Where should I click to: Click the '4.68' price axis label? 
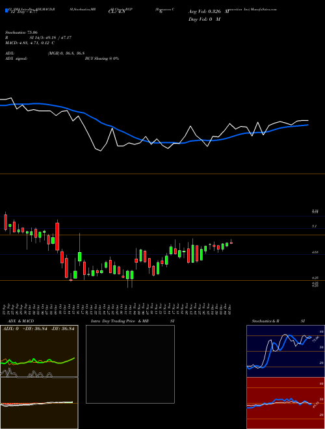tap(315, 253)
